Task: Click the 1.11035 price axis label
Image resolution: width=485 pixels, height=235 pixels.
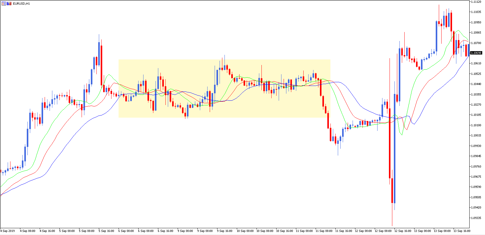Action: pyautogui.click(x=476, y=12)
